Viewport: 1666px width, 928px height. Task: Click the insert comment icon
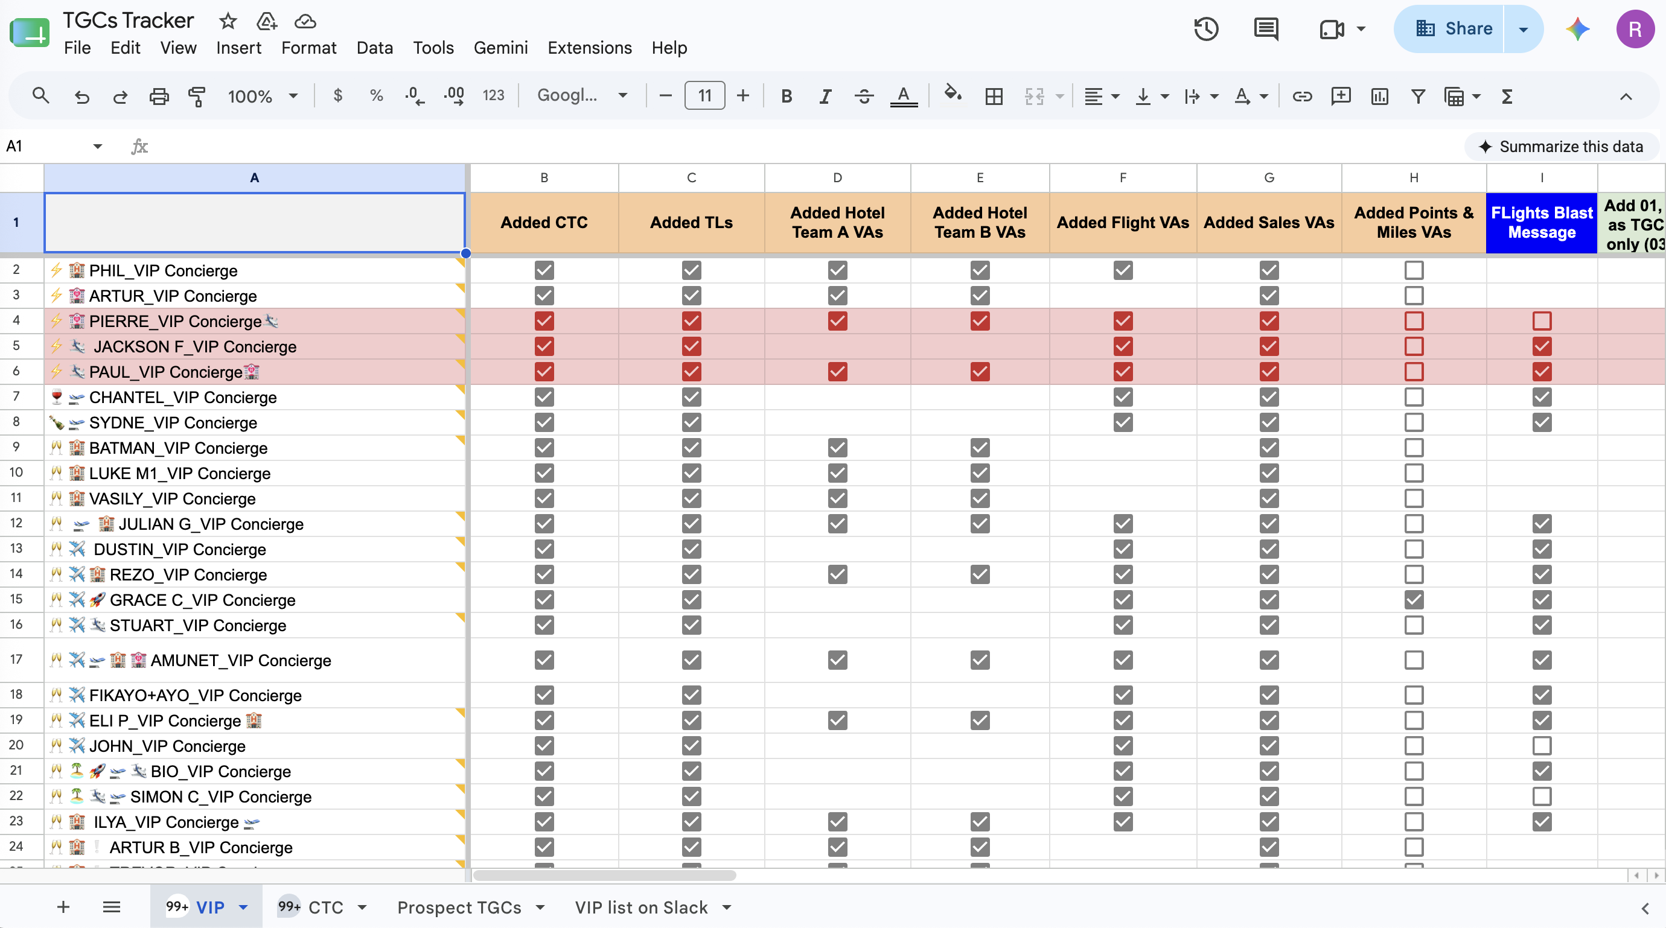(1341, 97)
